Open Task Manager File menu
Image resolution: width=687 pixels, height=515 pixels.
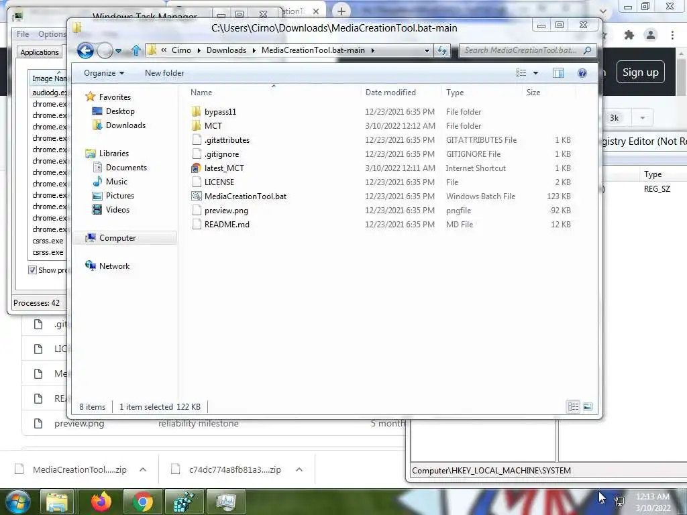point(23,34)
